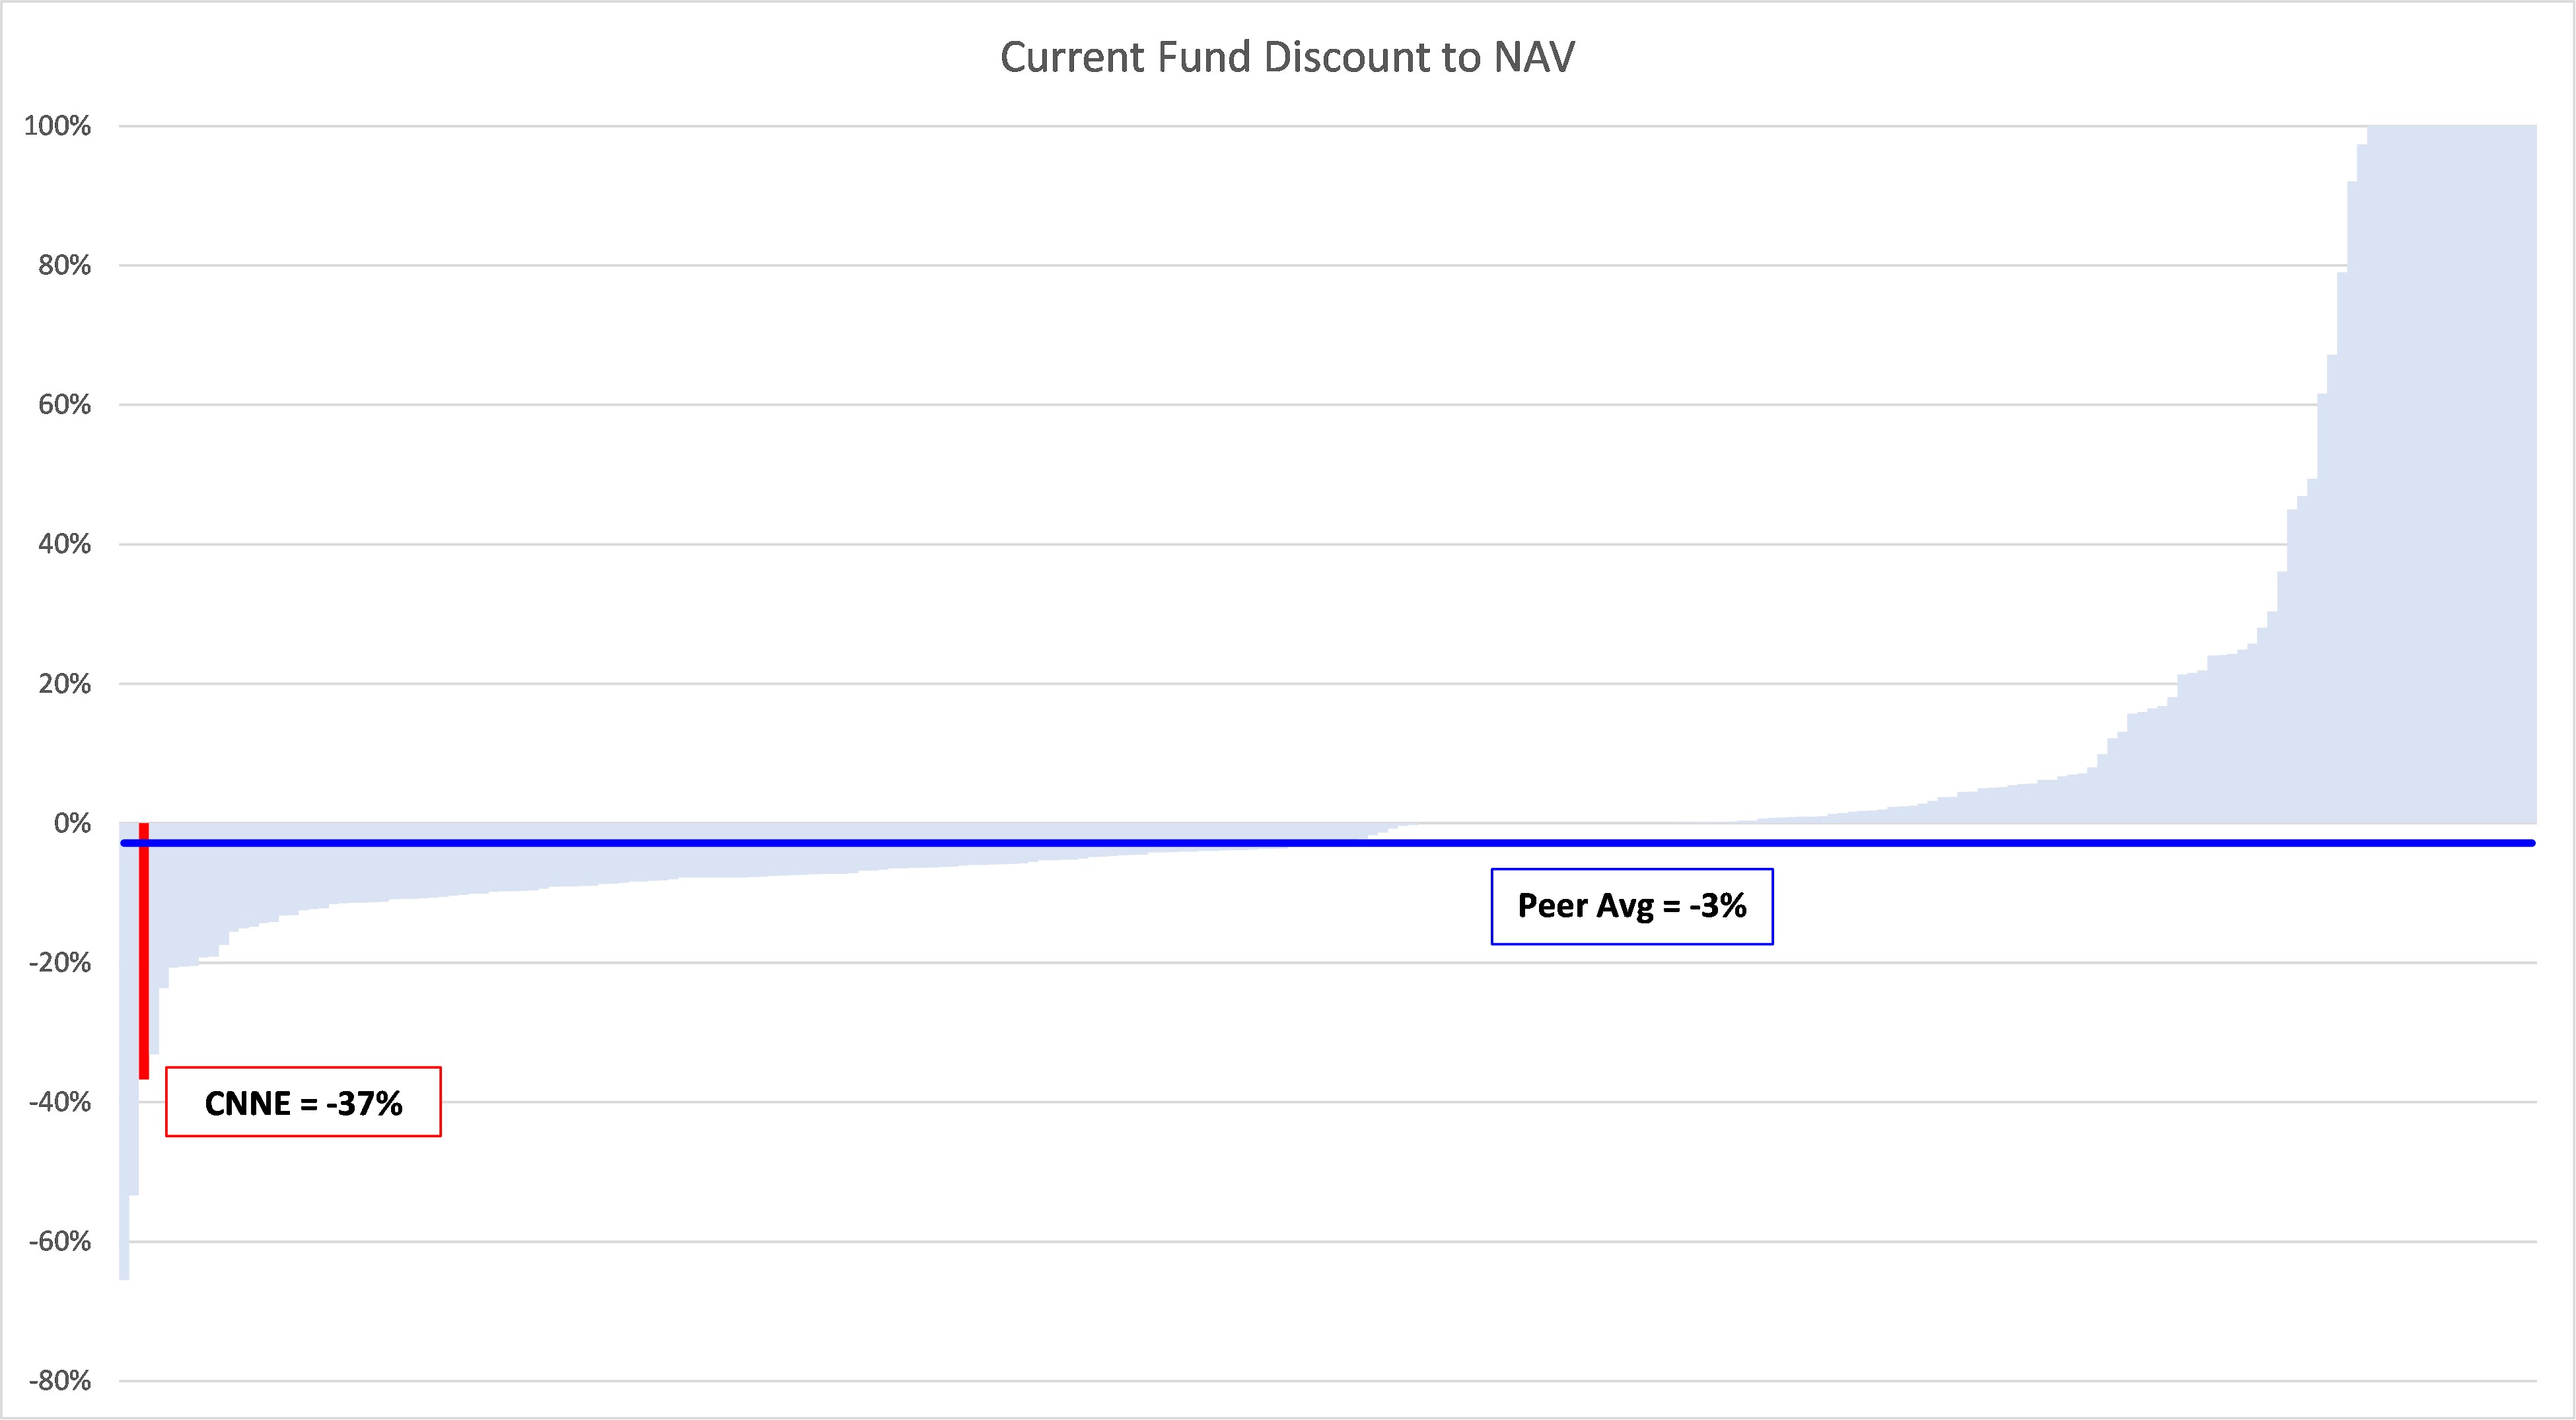This screenshot has height=1420, width=2576.
Task: Click the 100% y-axis label
Action: click(57, 126)
